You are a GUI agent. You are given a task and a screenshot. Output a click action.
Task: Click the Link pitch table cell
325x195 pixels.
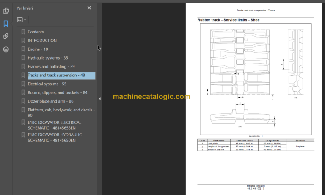tap(219, 144)
